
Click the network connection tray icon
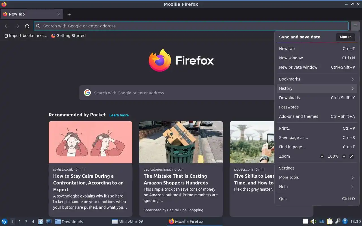337,221
